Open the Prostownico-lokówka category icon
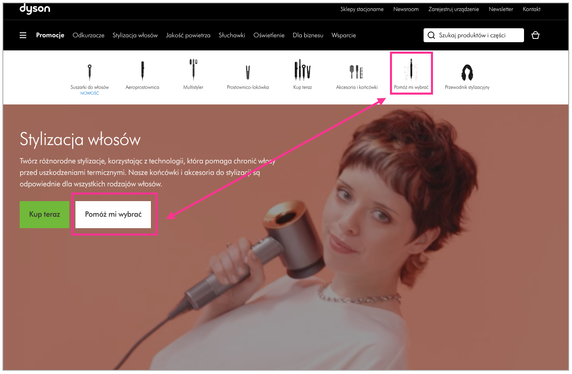The height and width of the screenshot is (374, 572). [x=248, y=73]
